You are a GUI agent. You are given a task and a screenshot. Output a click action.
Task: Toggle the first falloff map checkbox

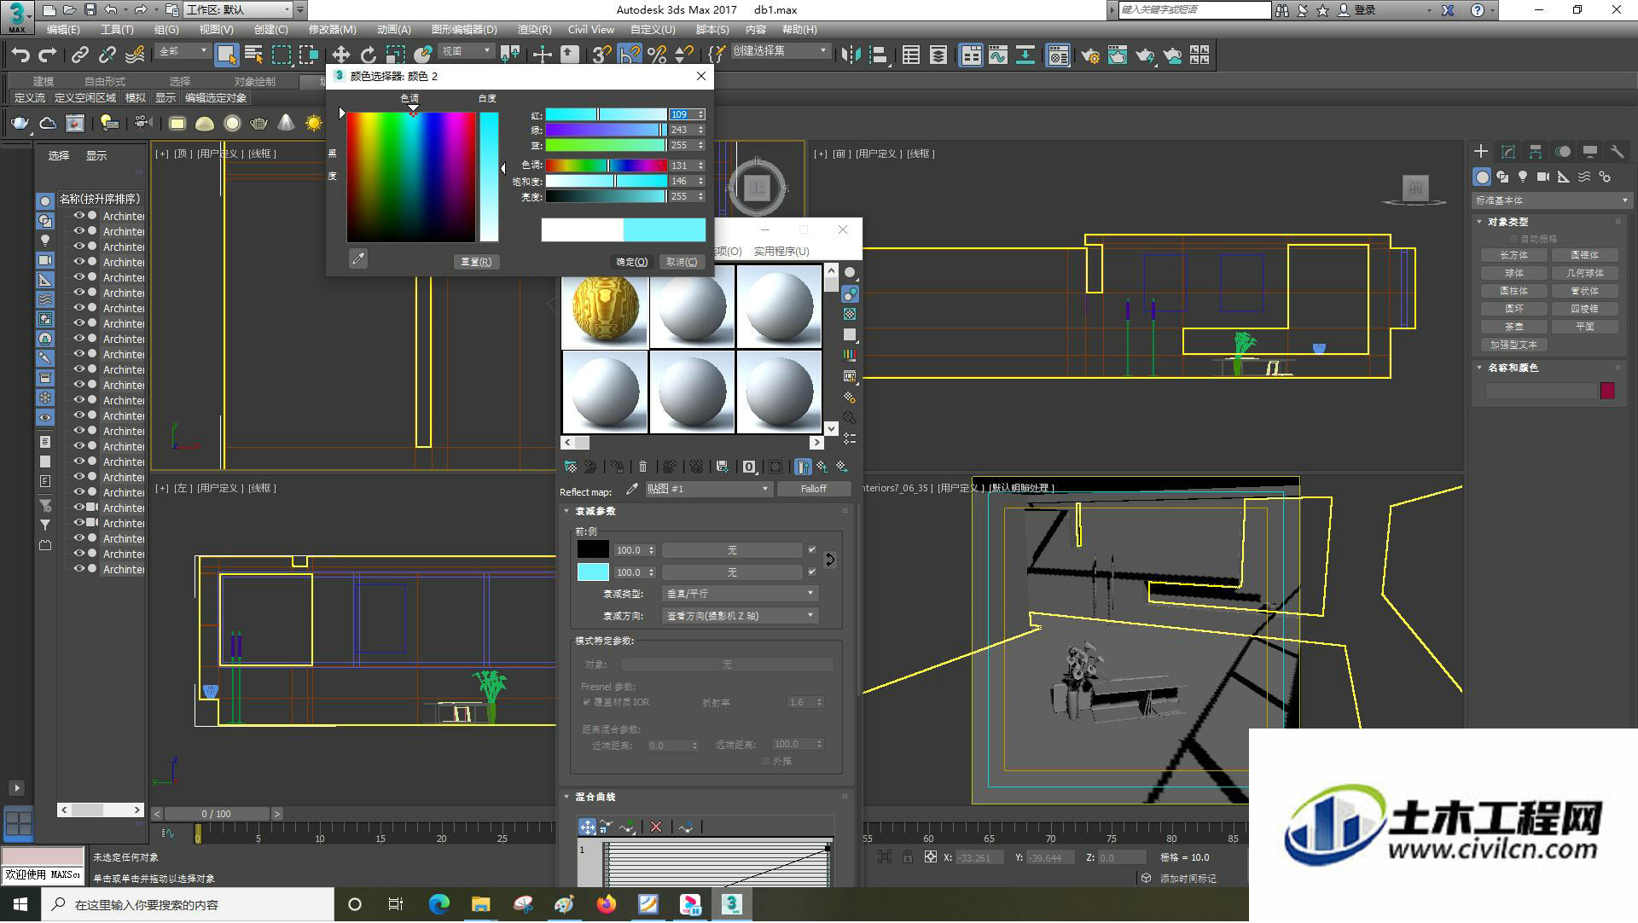tap(811, 550)
